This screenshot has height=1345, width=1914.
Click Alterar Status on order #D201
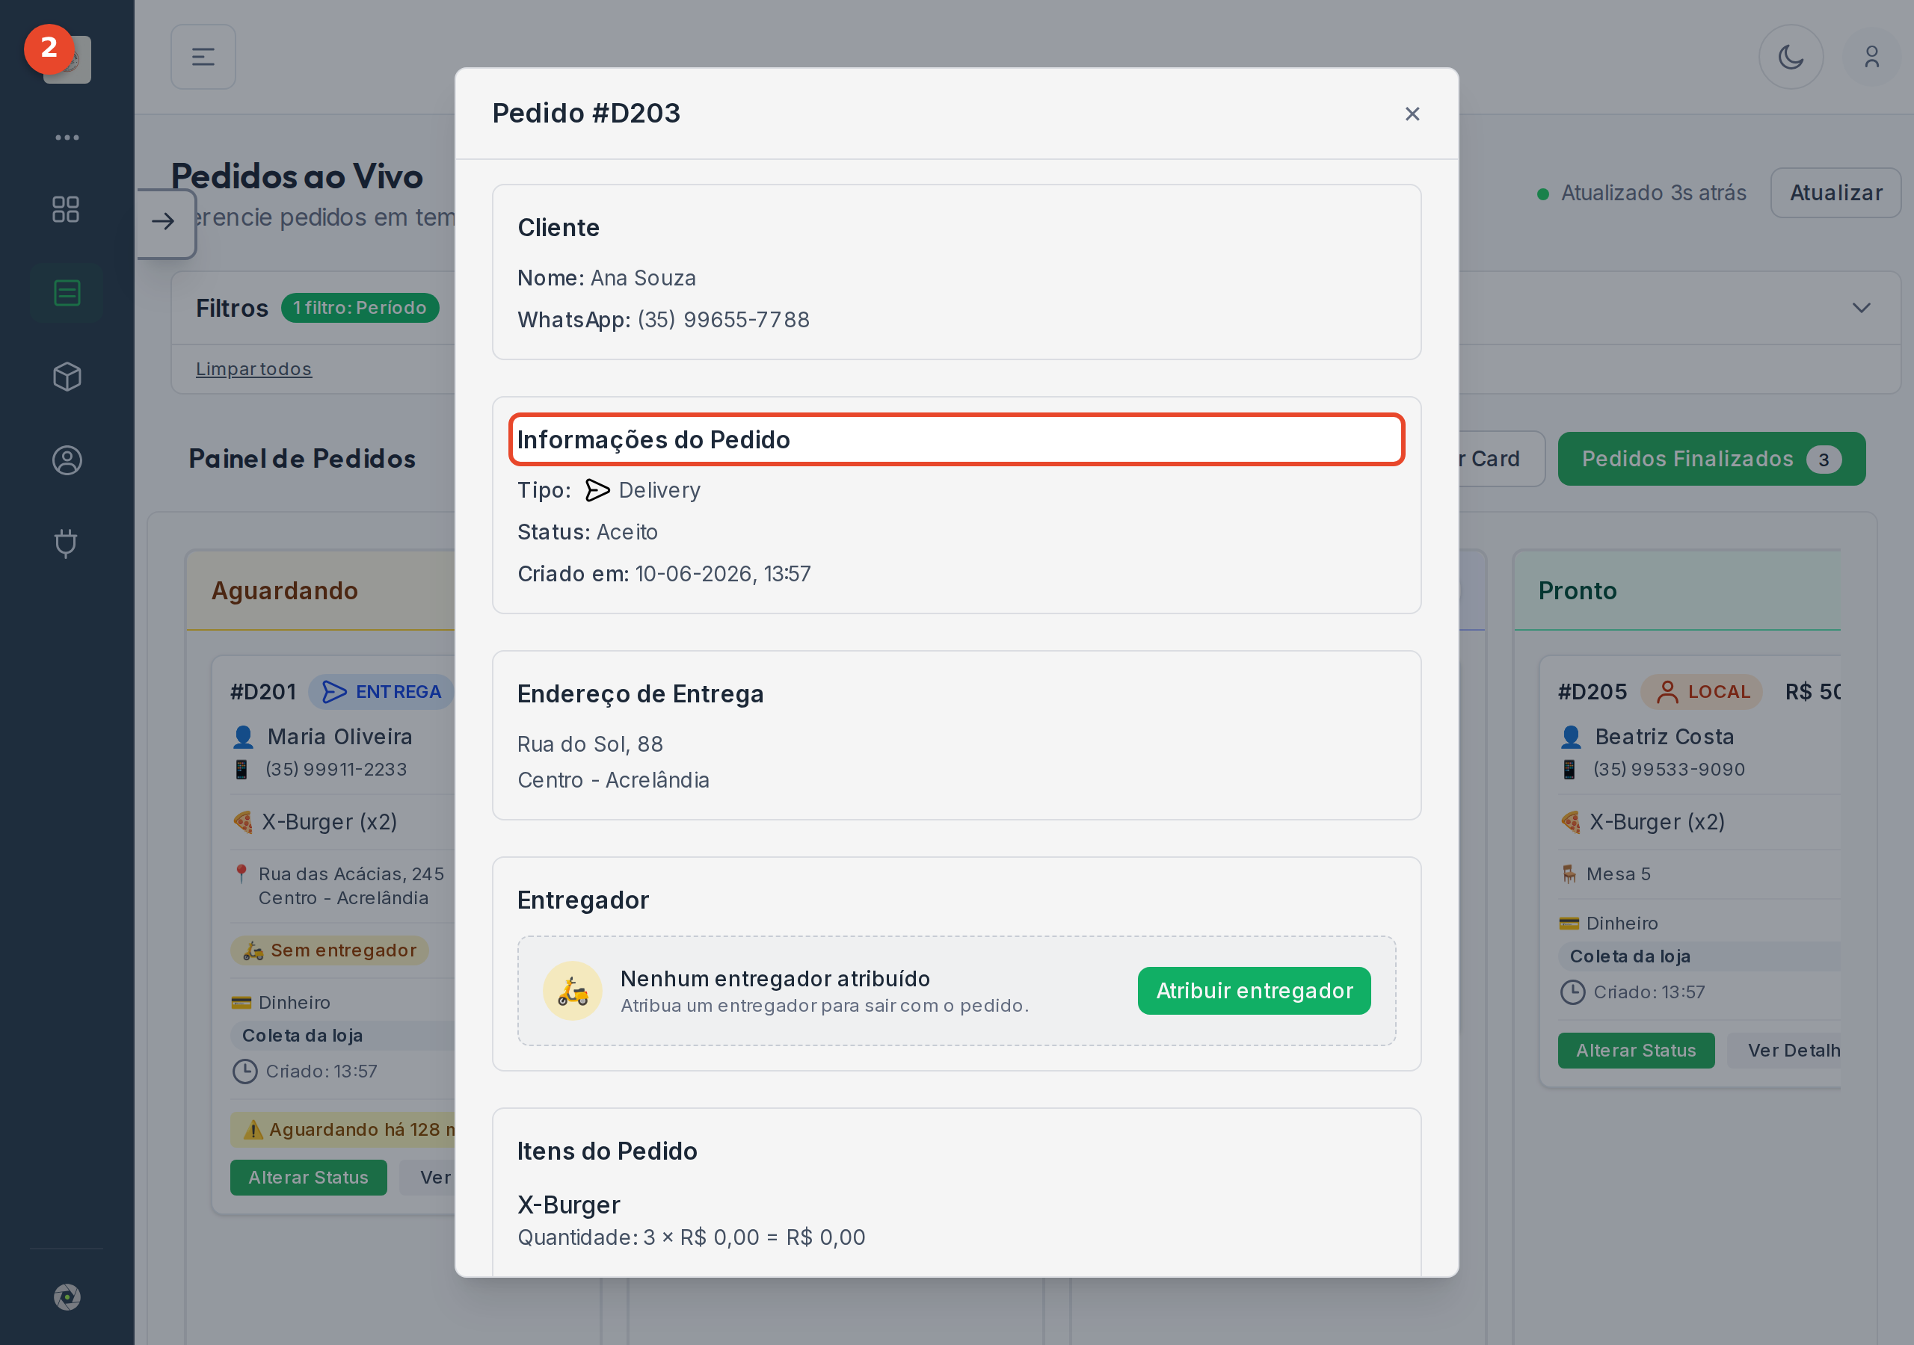(309, 1177)
